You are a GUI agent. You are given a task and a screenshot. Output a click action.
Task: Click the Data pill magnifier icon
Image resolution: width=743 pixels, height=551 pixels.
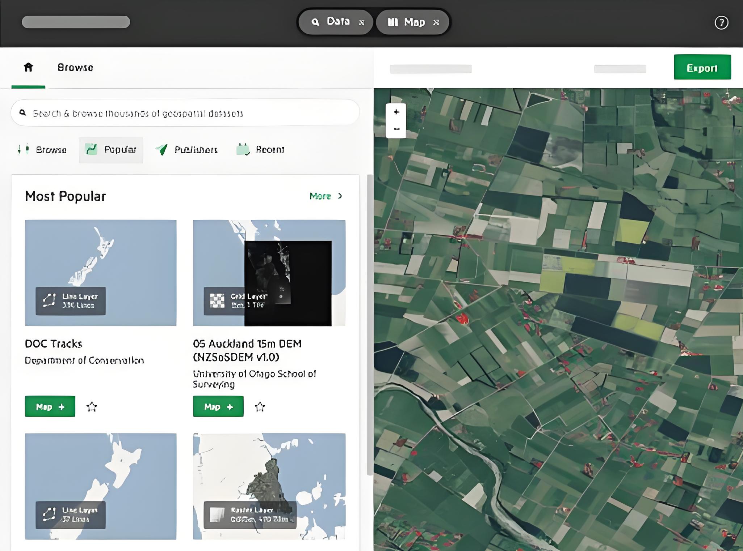point(315,22)
